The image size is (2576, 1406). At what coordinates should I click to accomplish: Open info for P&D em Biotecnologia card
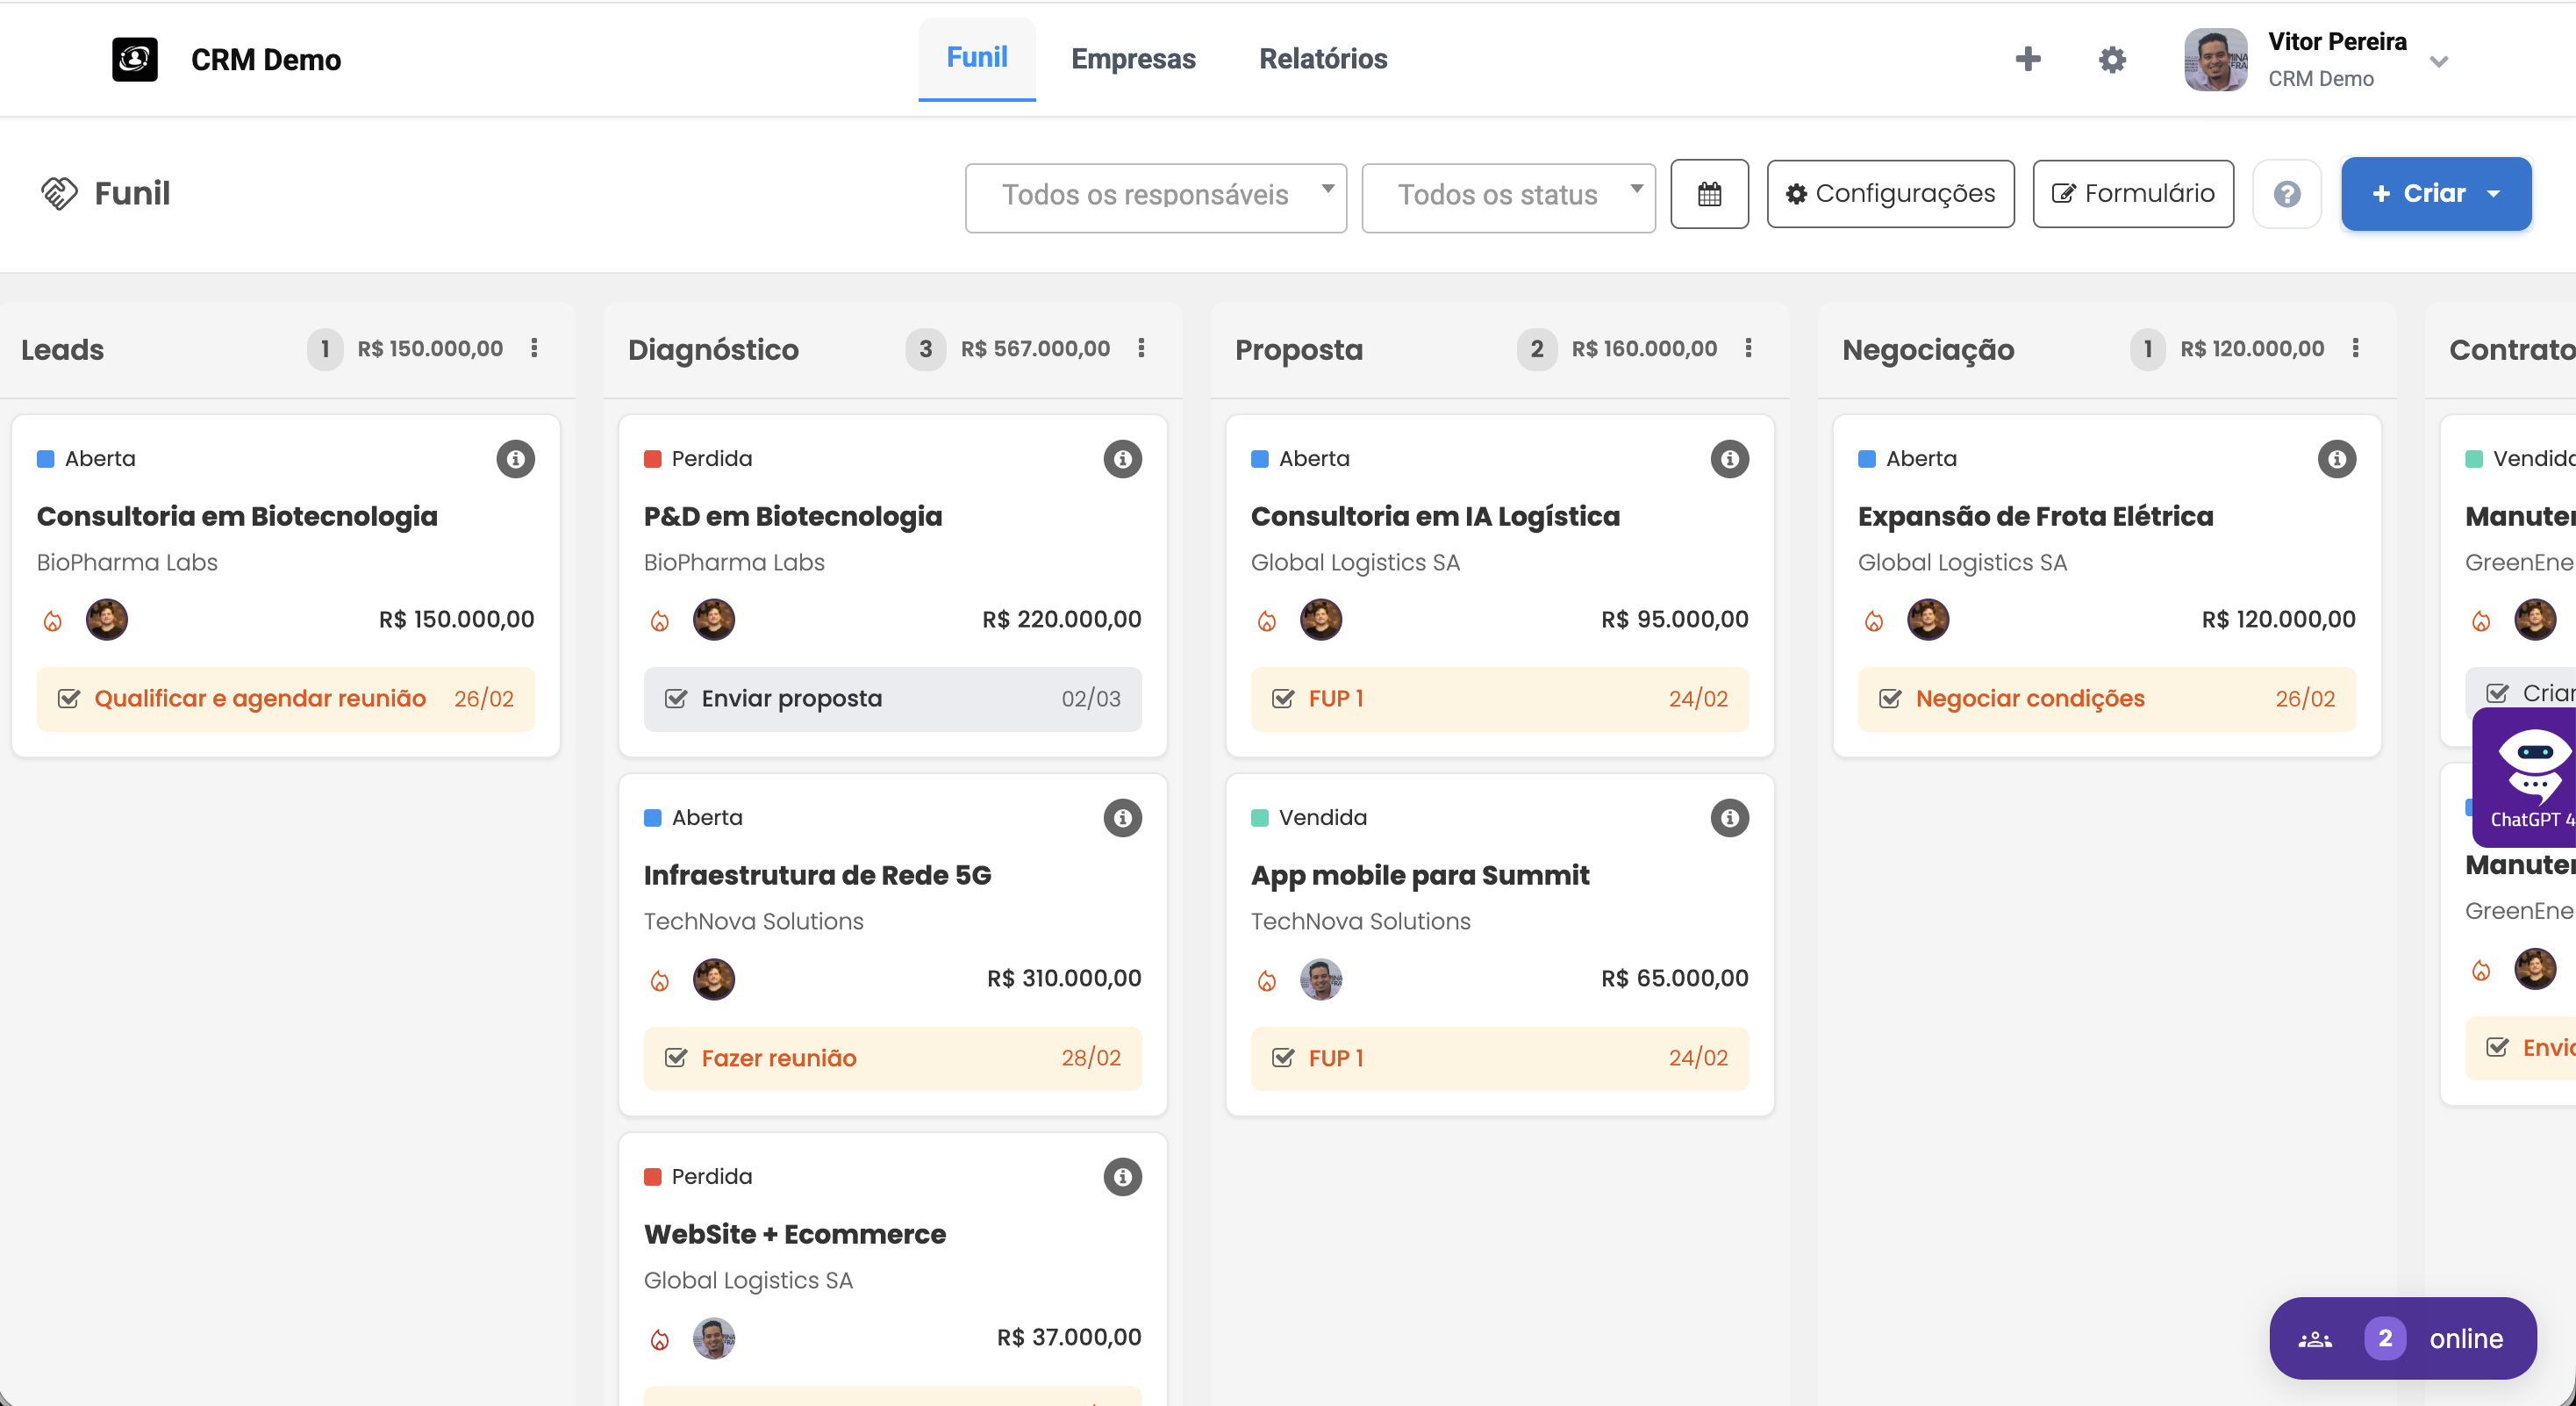1123,459
